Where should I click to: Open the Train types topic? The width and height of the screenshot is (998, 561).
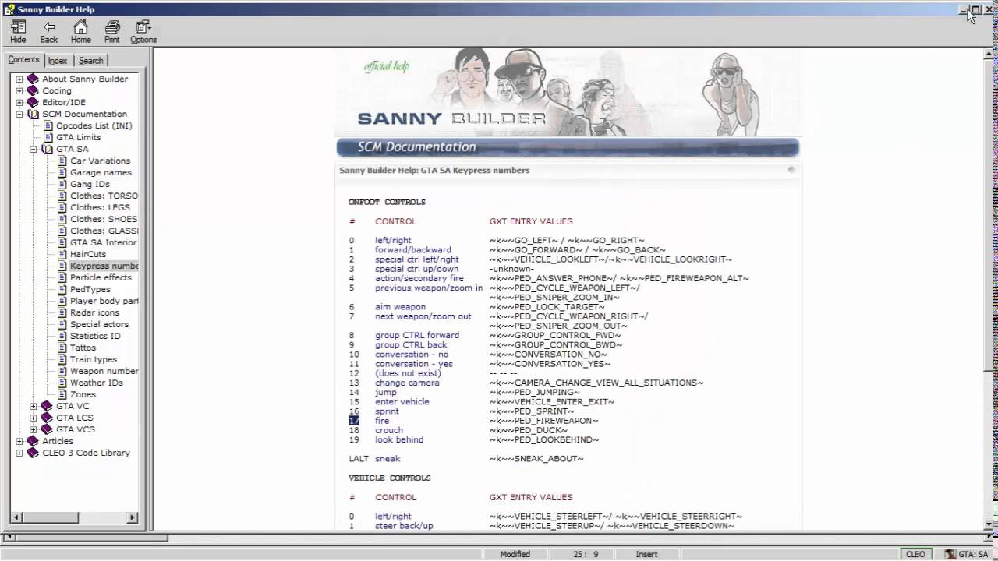pos(94,359)
